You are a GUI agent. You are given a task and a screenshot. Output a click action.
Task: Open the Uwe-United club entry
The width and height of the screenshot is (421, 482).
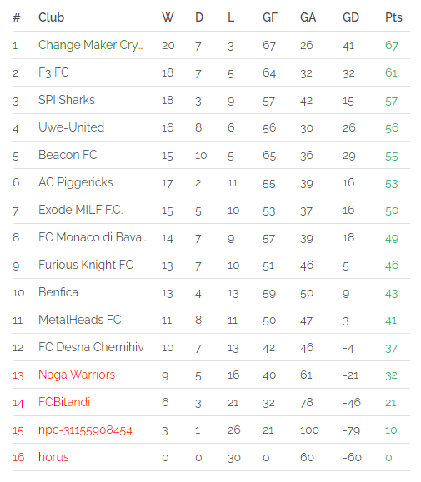click(72, 127)
